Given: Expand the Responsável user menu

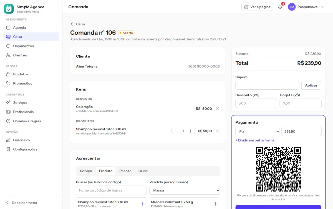Looking at the screenshot, I should coord(306,7).
